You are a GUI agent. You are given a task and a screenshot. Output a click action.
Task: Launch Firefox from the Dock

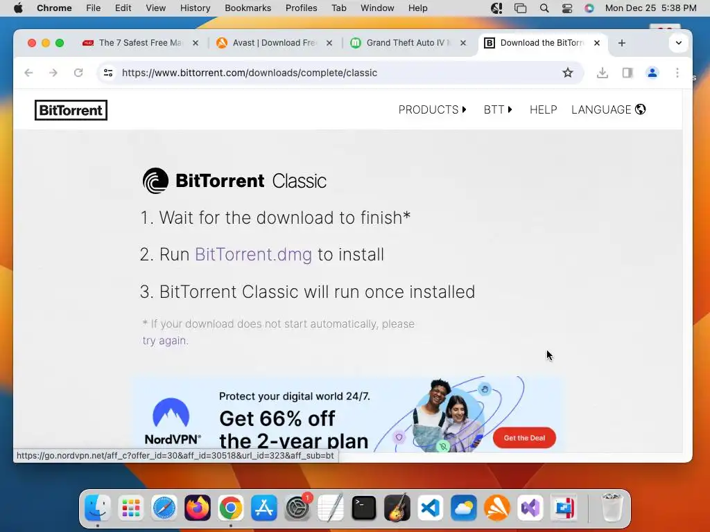click(198, 508)
